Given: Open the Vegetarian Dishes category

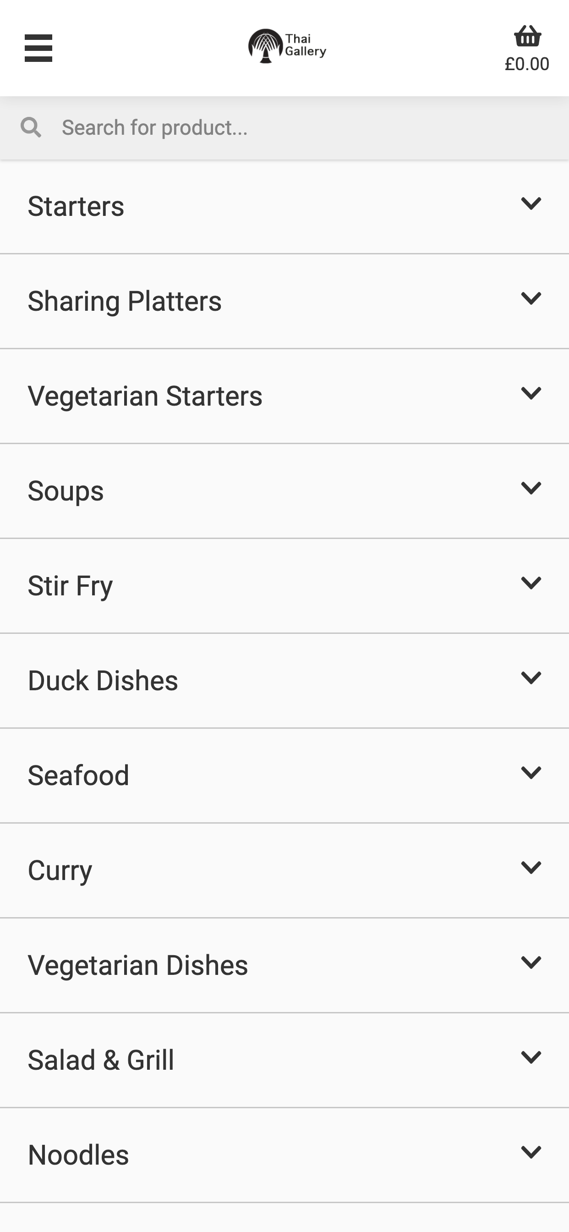Looking at the screenshot, I should [x=284, y=965].
